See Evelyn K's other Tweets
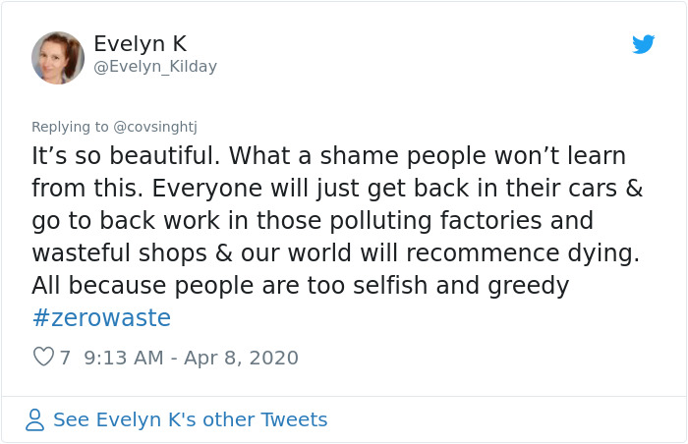This screenshot has height=444, width=688. click(190, 420)
